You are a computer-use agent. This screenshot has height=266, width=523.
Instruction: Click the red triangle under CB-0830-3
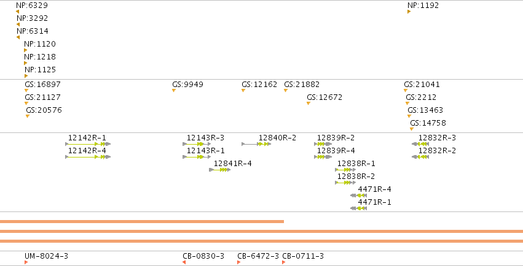pyautogui.click(x=184, y=262)
